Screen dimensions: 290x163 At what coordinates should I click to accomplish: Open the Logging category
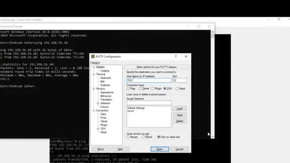coord(105,71)
